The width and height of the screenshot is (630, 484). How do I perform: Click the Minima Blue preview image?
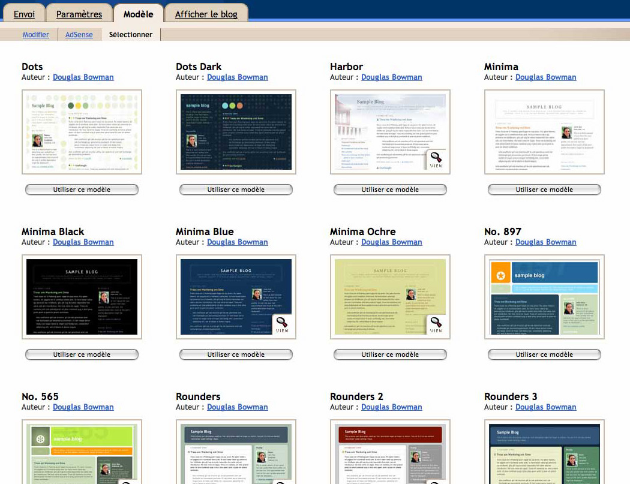[236, 297]
